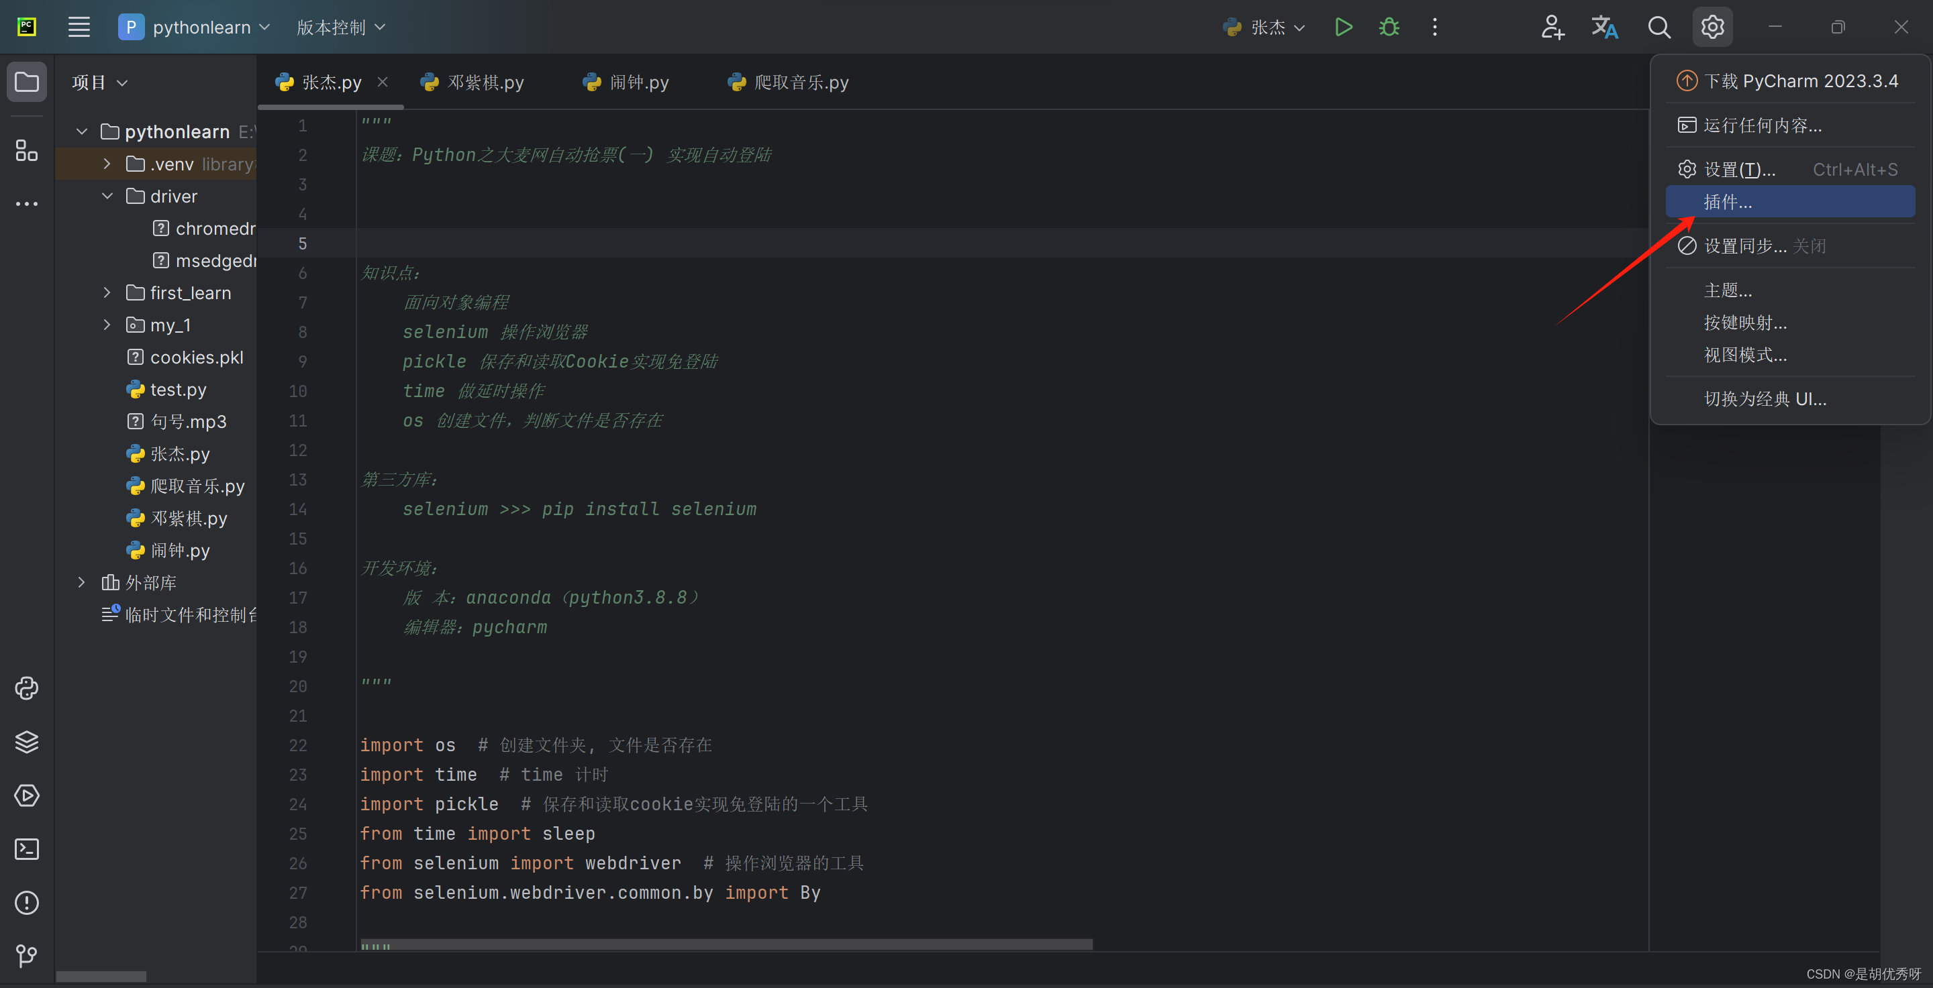Open the Structure tool window icon
The height and width of the screenshot is (988, 1933).
27,151
